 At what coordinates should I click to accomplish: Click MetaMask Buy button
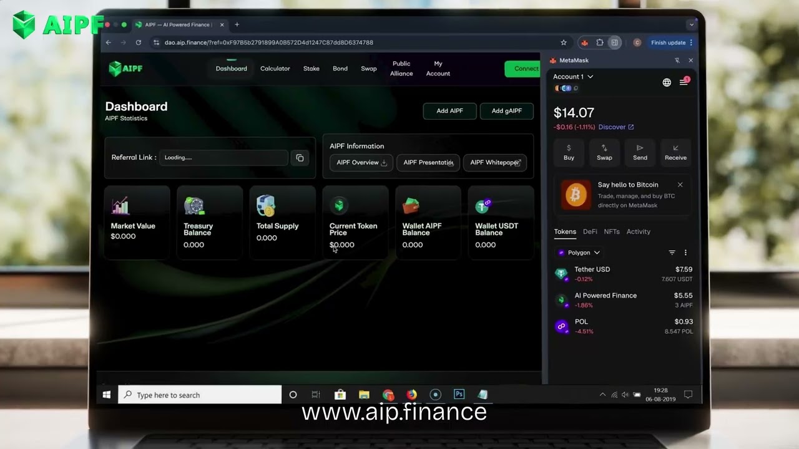click(569, 152)
